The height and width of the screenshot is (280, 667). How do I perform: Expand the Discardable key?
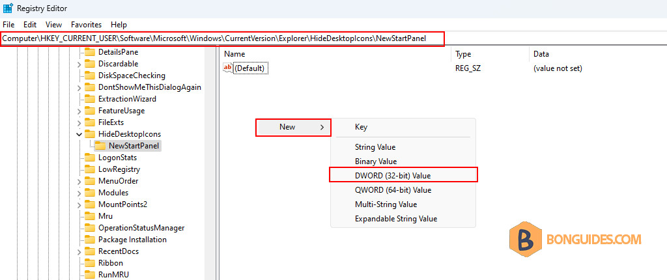[79, 64]
